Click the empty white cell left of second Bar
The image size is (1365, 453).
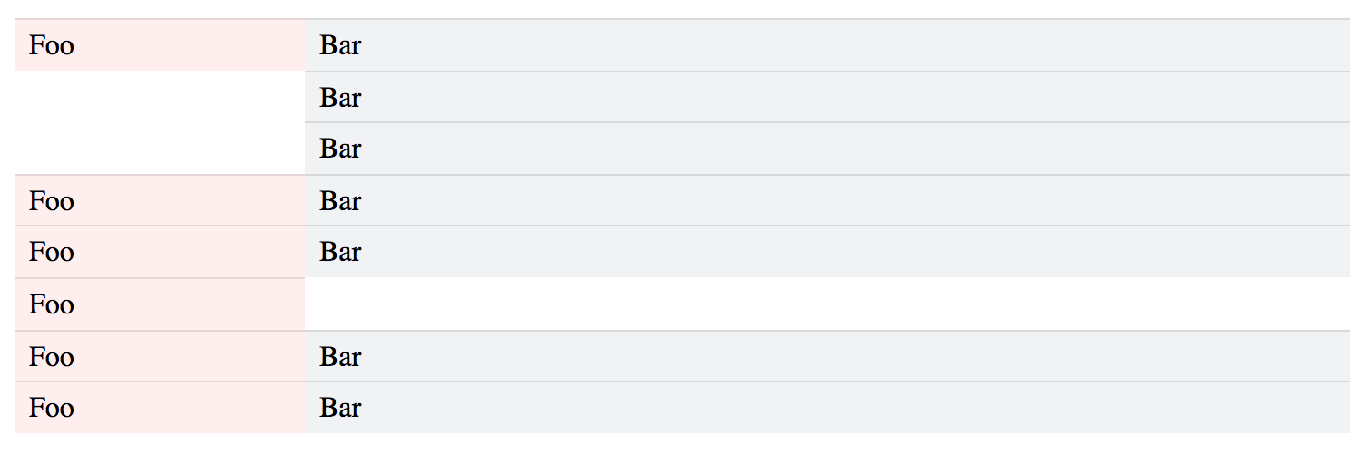point(160,97)
